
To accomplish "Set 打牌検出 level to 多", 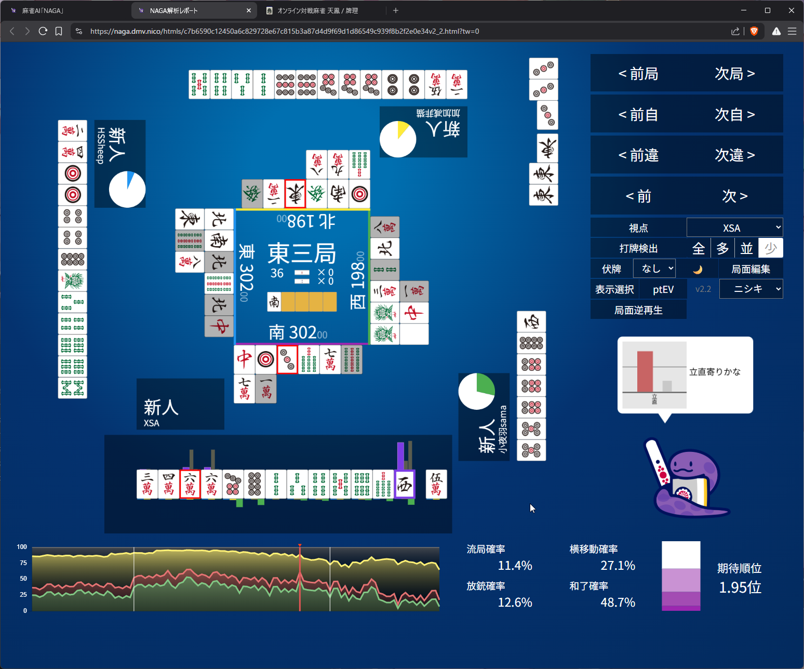I will click(722, 248).
